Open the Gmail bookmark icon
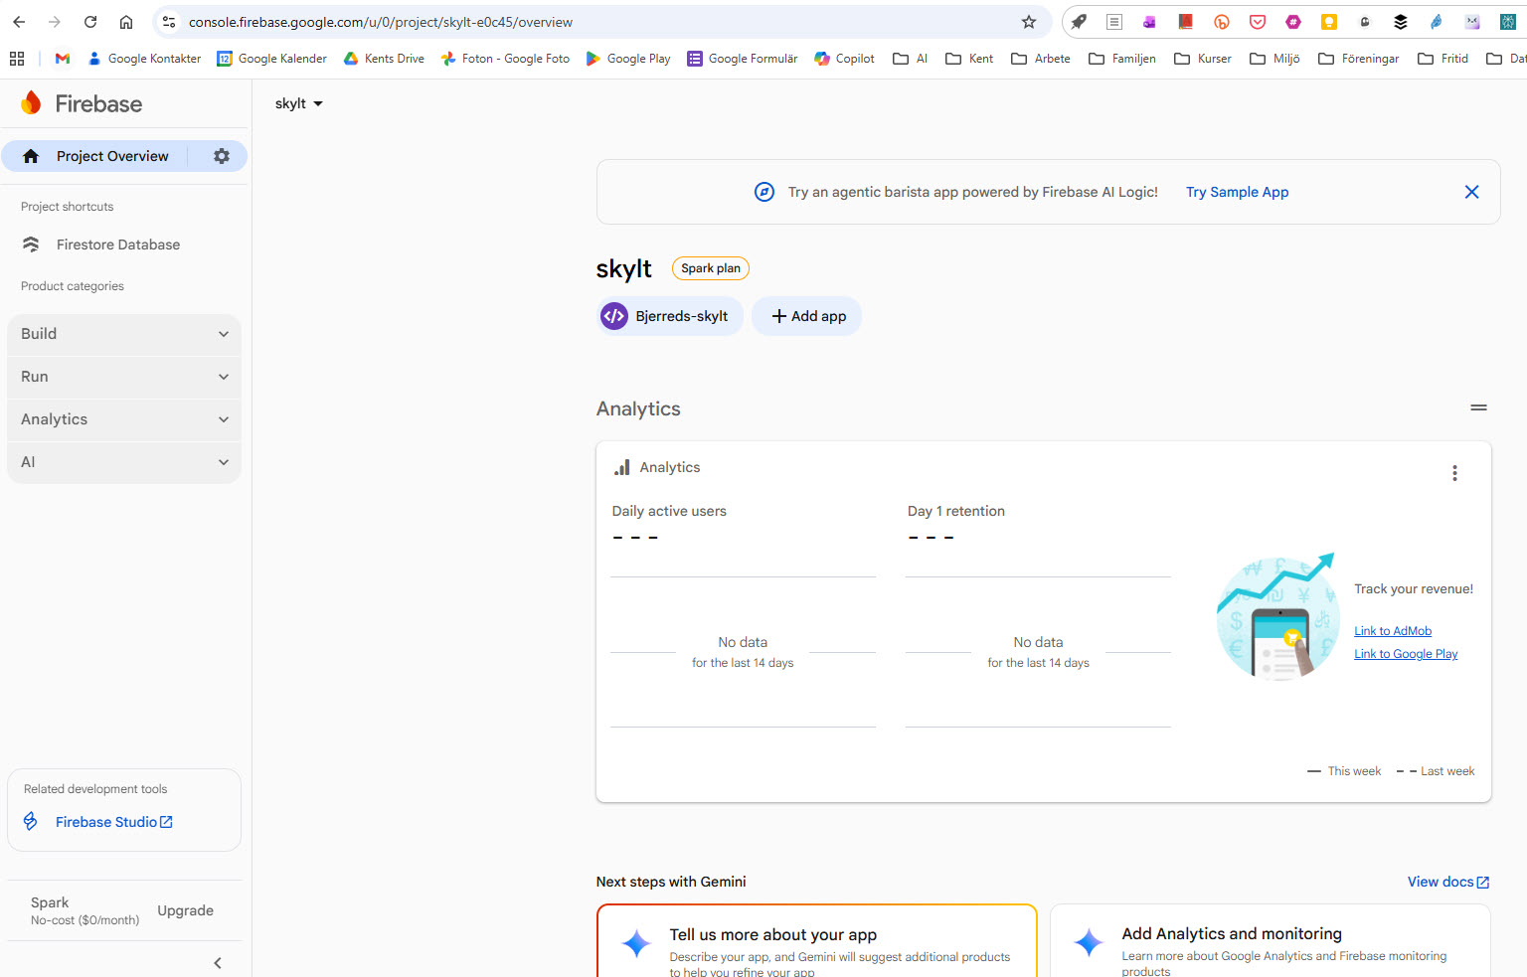 [x=63, y=59]
